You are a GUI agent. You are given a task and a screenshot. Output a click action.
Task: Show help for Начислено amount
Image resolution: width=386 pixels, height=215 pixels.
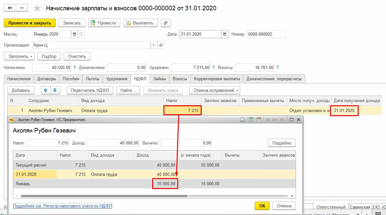(x=75, y=67)
